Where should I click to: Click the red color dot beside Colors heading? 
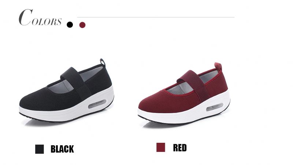tap(82, 25)
